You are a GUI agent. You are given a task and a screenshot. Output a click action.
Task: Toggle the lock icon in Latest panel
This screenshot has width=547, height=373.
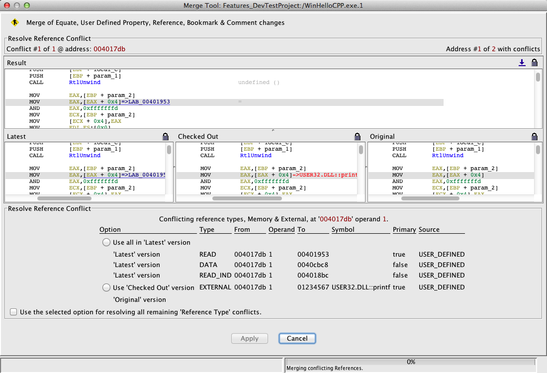166,136
